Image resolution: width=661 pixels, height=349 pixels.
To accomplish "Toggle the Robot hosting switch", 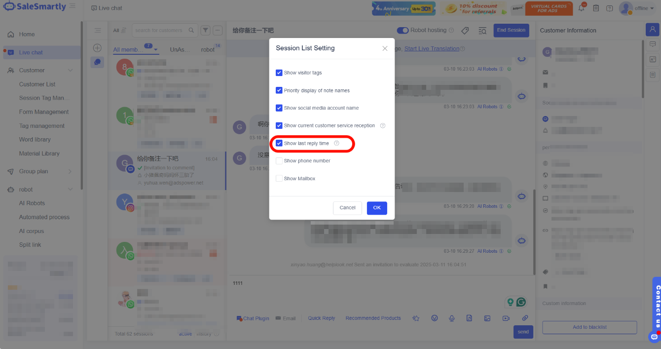I will click(x=403, y=30).
